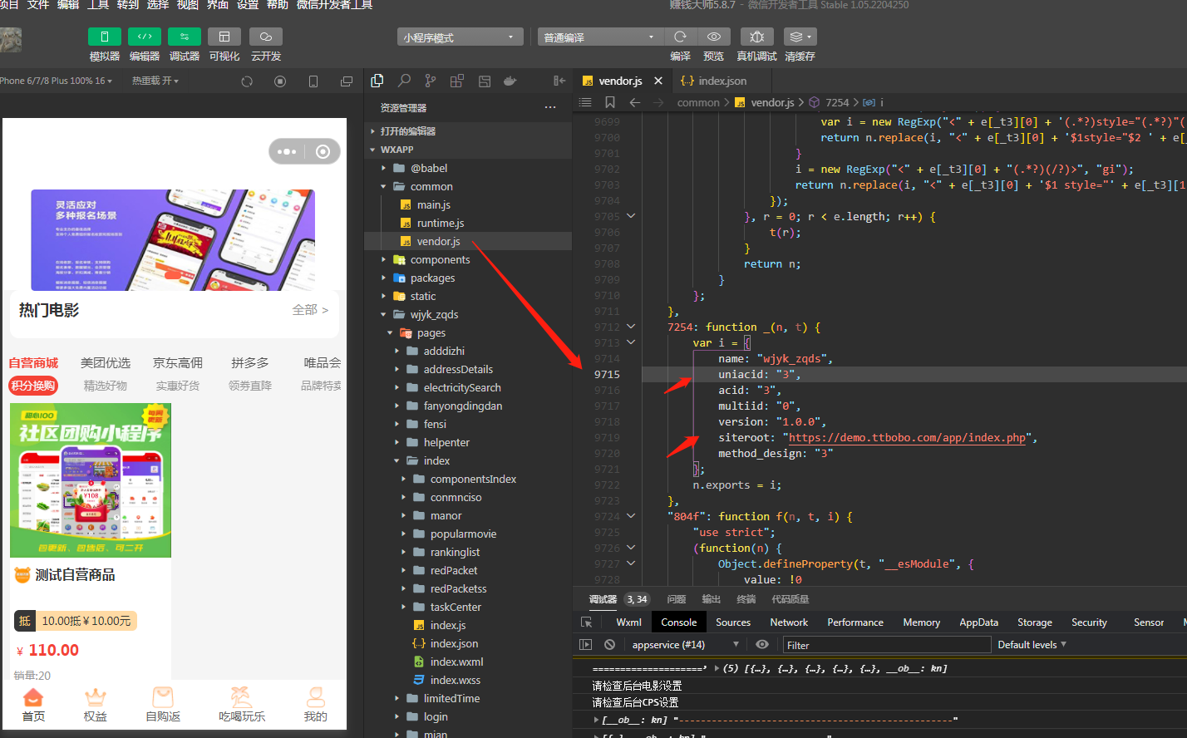Open the 普通编译 compile mode dropdown
This screenshot has width=1187, height=738.
click(x=599, y=37)
